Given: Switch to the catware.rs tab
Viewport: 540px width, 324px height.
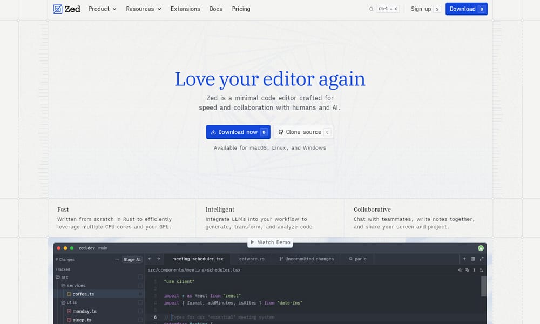Looking at the screenshot, I should point(251,259).
